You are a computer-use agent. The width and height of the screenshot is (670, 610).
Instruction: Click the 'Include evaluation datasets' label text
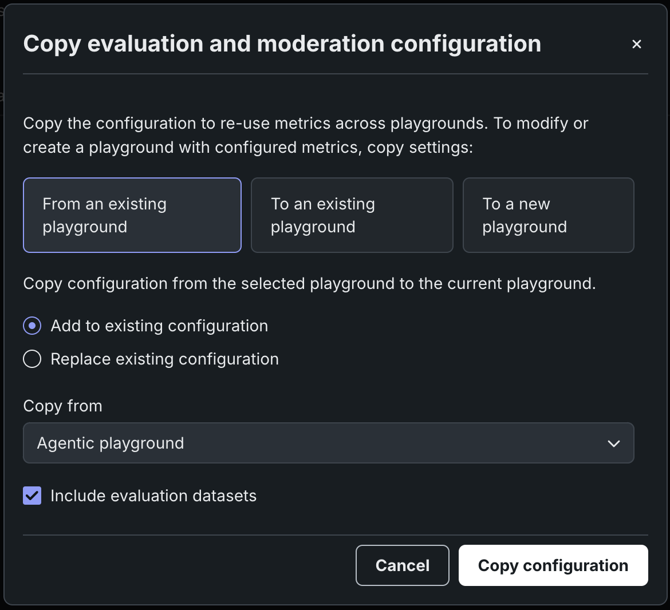(x=153, y=496)
